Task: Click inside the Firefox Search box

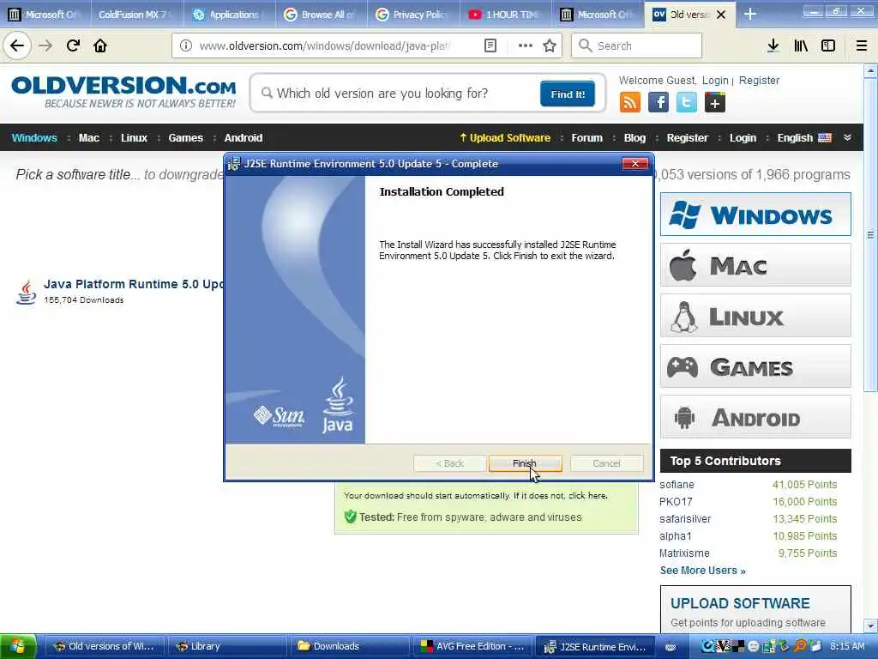Action: point(637,45)
